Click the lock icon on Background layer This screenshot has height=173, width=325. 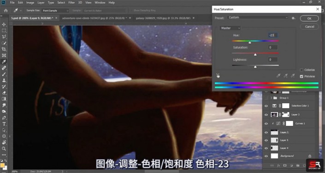click(310, 156)
